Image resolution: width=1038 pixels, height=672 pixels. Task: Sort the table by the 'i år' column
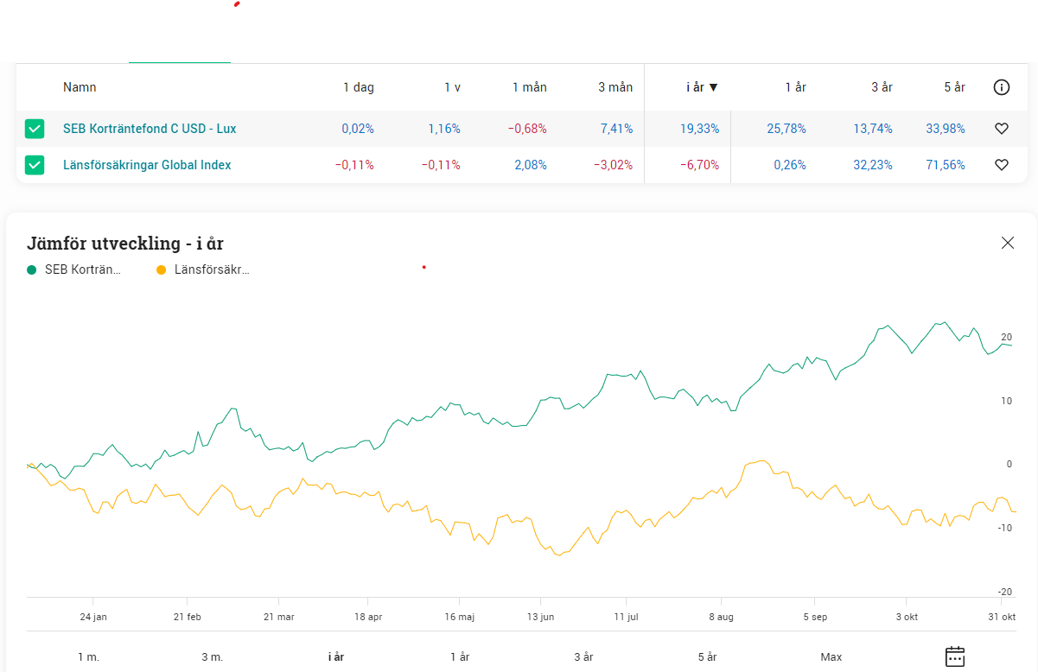703,87
